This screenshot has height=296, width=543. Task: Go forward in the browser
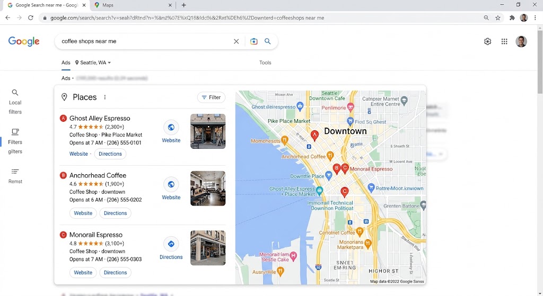point(19,17)
